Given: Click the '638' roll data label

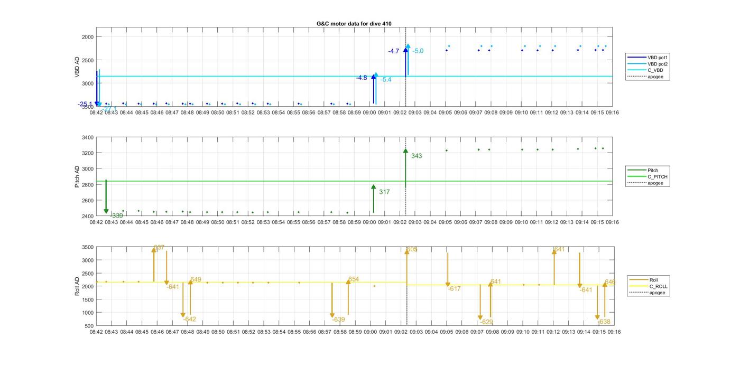Looking at the screenshot, I should click(605, 322).
